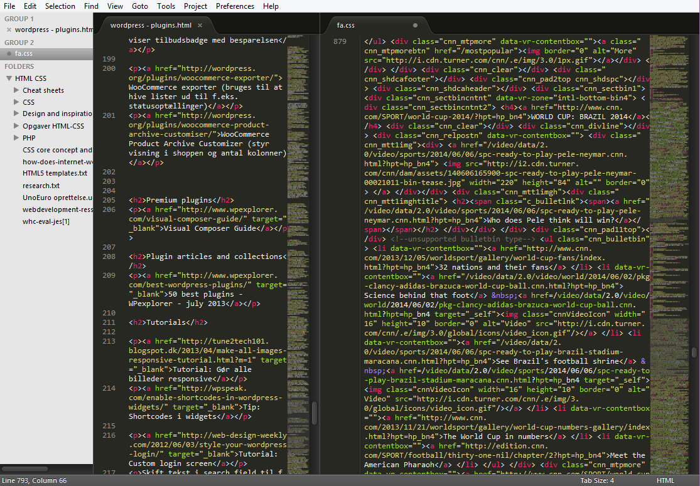Switch to wordpress - plugins.html tab
This screenshot has height=486, width=700.
(151, 26)
